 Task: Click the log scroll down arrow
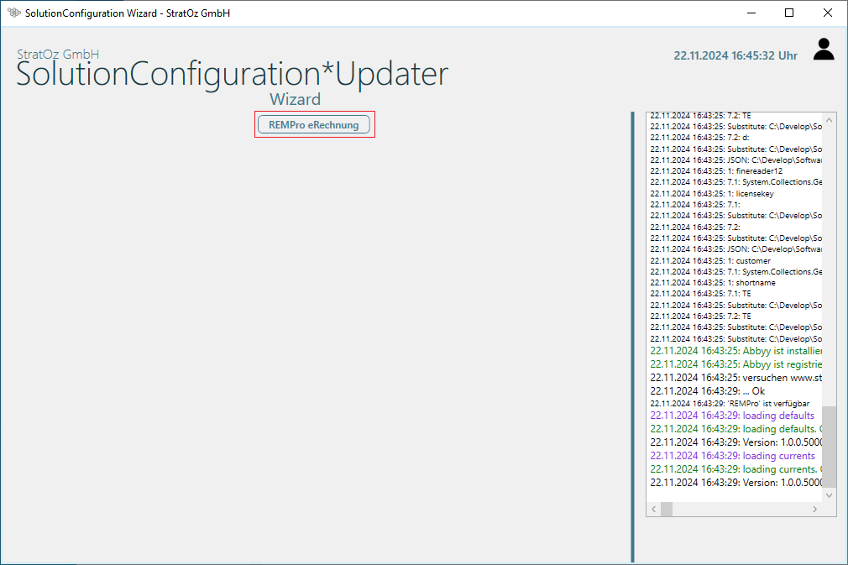[830, 495]
